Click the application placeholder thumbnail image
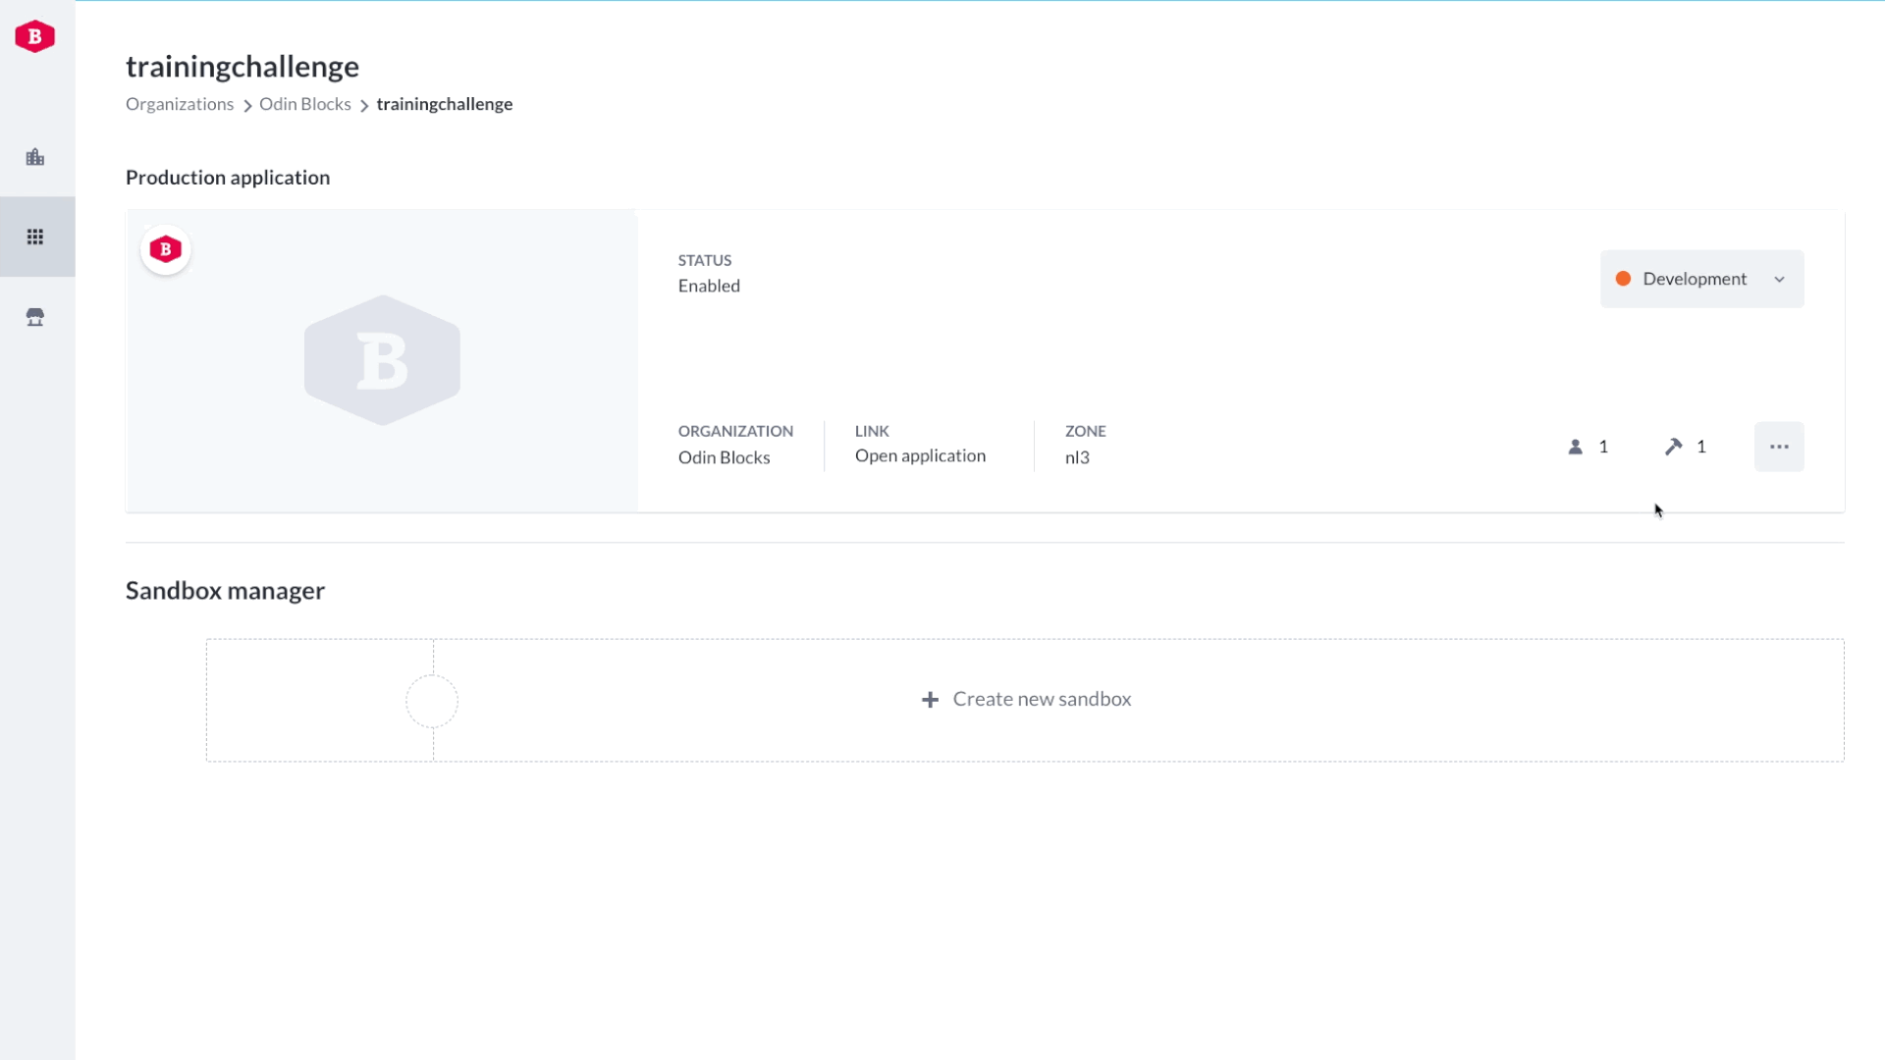The image size is (1885, 1060). 382,360
